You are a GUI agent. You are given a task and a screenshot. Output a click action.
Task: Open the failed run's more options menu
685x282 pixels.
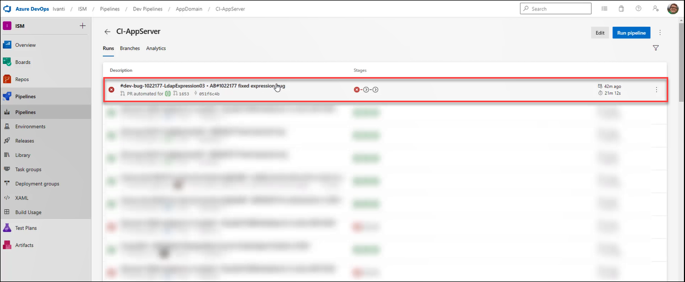(x=656, y=90)
